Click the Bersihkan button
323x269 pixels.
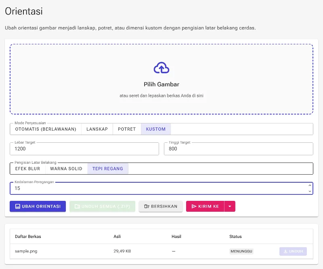161,206
